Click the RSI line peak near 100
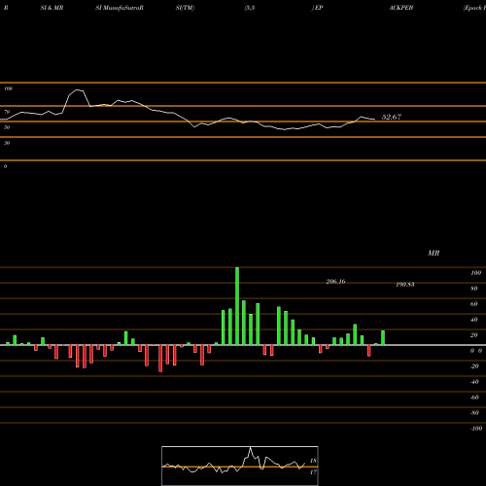Image resolution: width=486 pixels, height=486 pixels. (78, 90)
